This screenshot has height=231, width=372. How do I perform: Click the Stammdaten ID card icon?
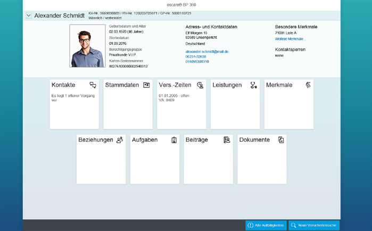[146, 85]
